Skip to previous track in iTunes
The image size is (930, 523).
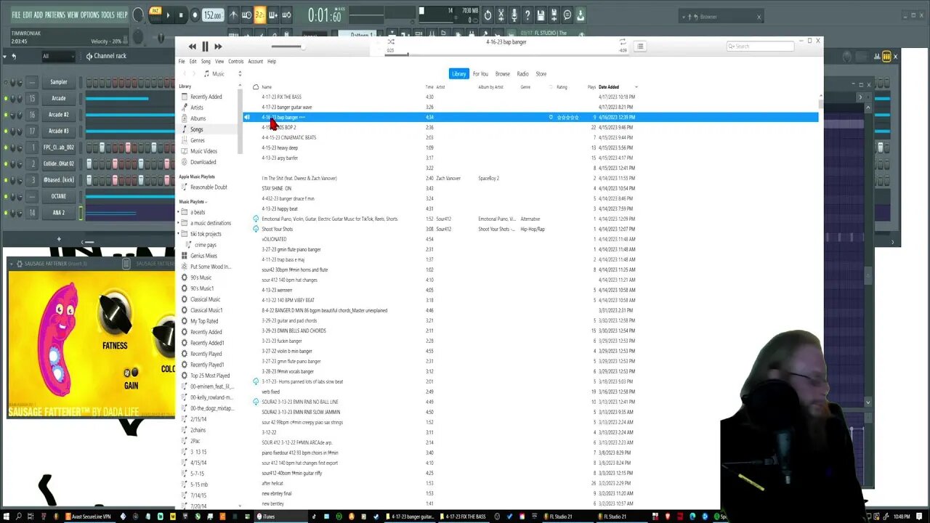(x=193, y=46)
